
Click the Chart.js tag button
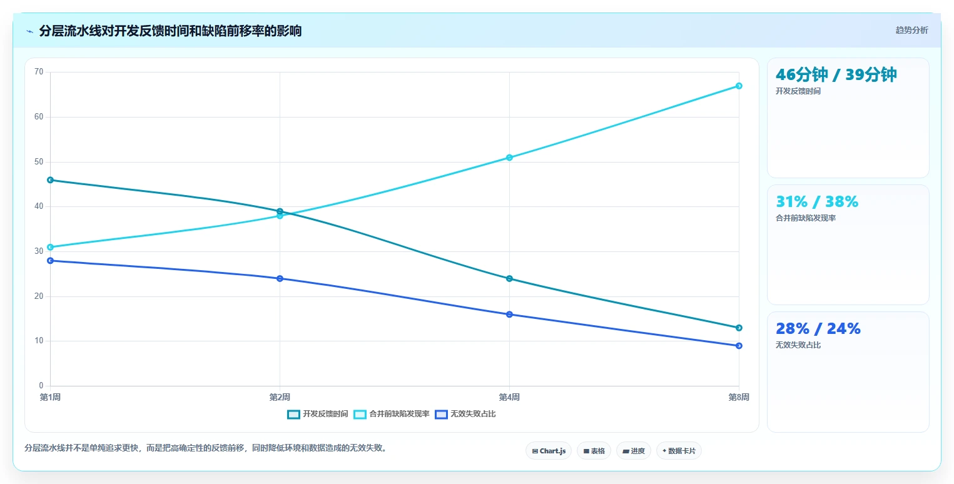point(549,451)
